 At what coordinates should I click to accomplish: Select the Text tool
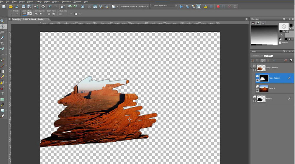tap(2, 94)
